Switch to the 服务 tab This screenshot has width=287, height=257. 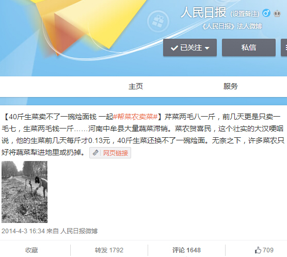pyautogui.click(x=230, y=86)
